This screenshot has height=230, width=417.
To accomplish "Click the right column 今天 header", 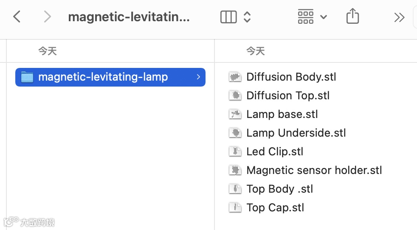I will 256,51.
